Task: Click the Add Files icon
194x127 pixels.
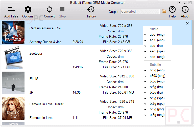Action: coord(11,10)
